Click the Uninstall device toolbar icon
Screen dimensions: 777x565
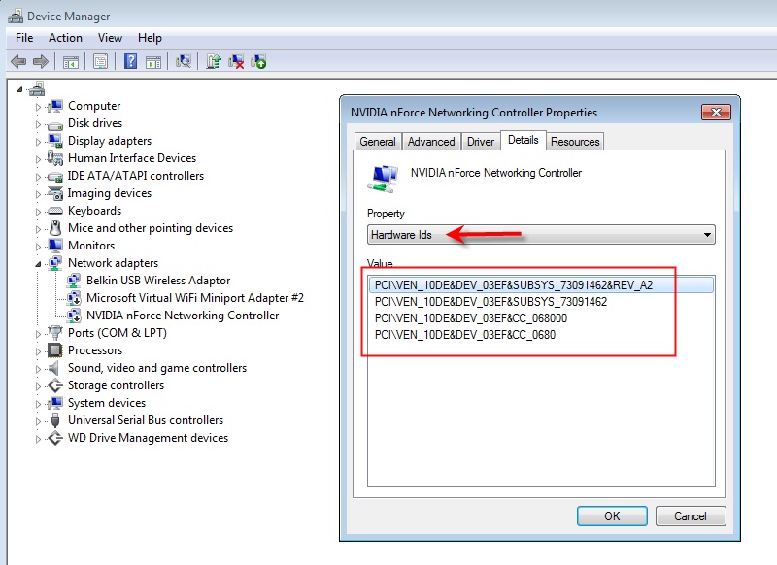236,62
